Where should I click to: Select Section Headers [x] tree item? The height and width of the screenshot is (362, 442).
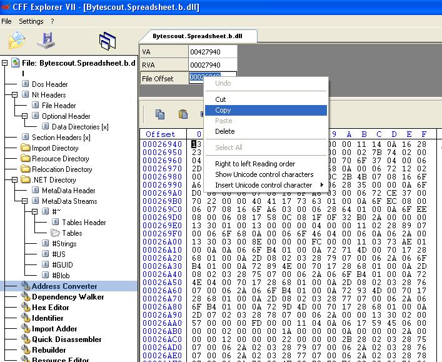pyautogui.click(x=61, y=138)
